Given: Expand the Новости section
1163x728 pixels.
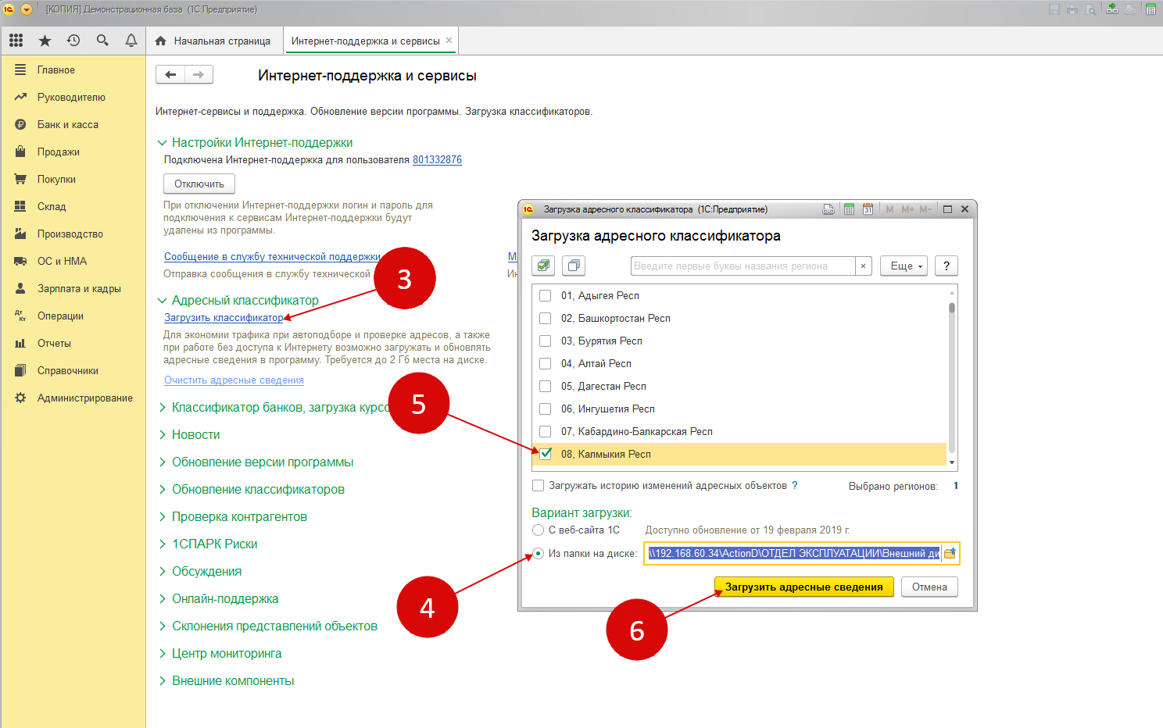Looking at the screenshot, I should pos(163,434).
